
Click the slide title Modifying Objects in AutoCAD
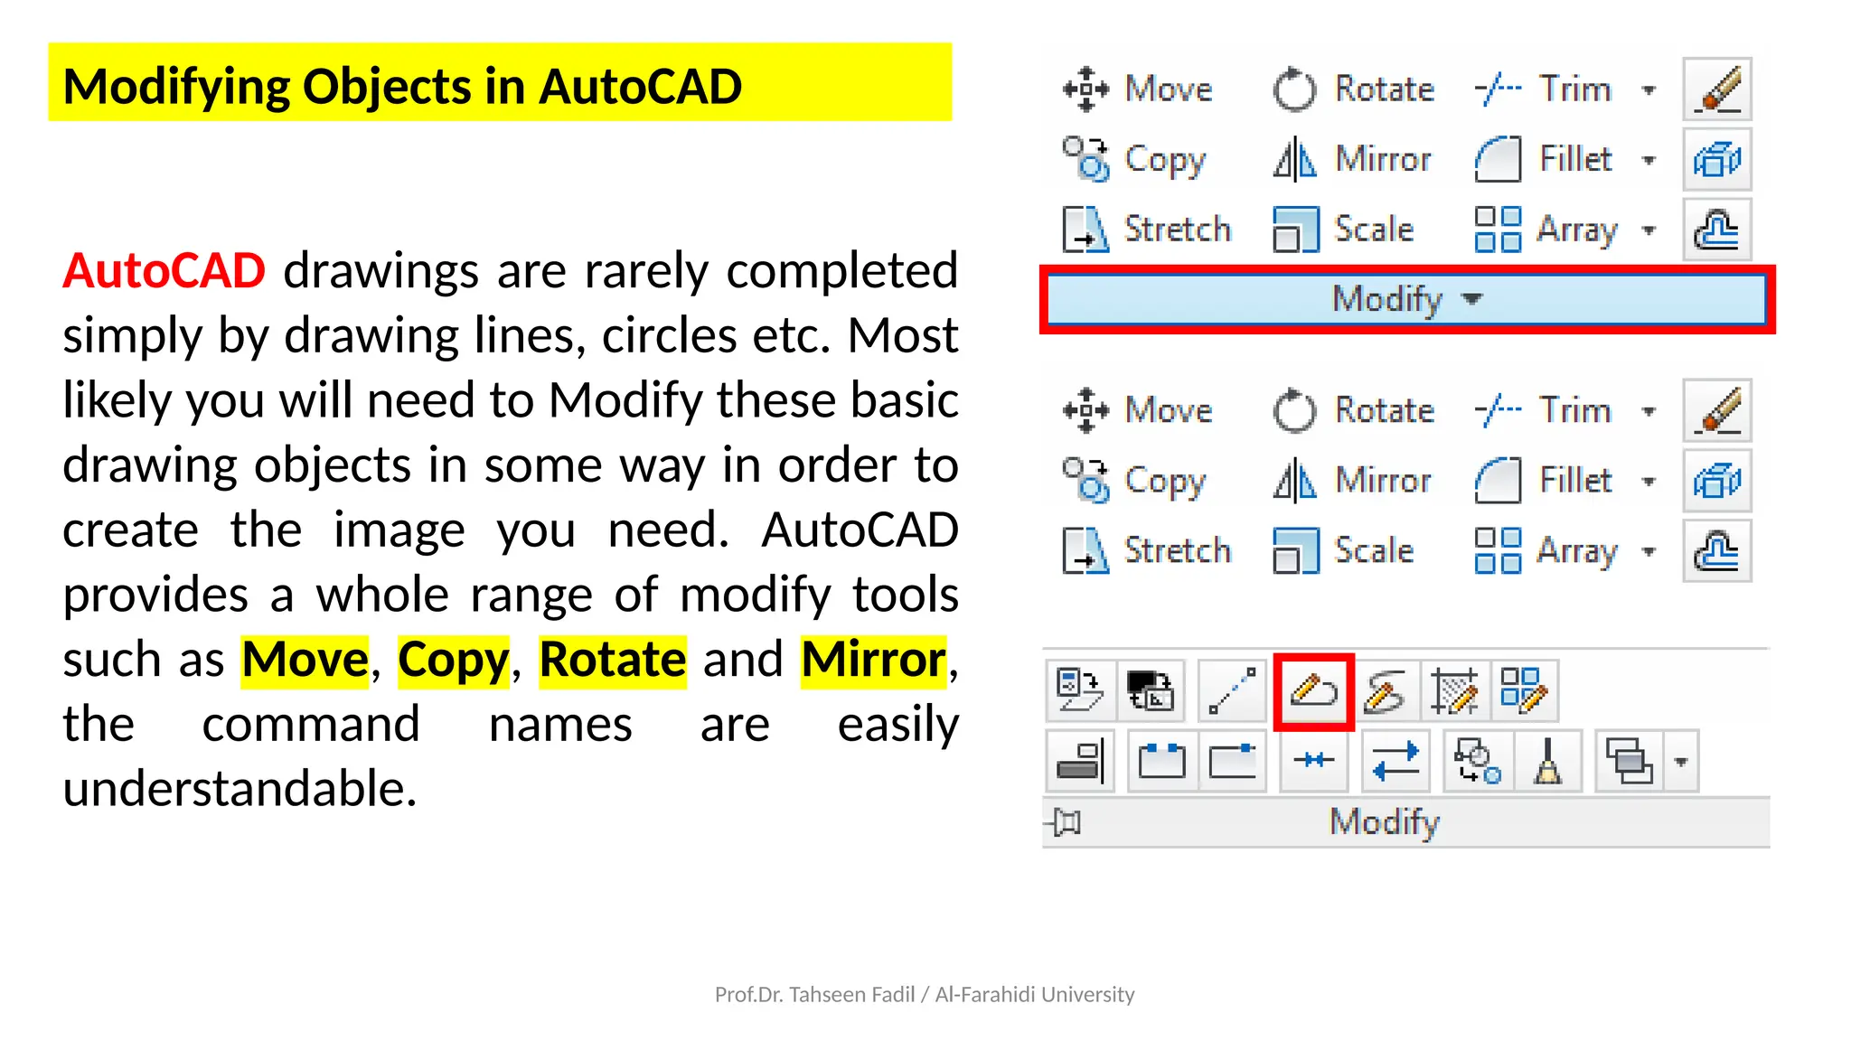click(x=402, y=87)
